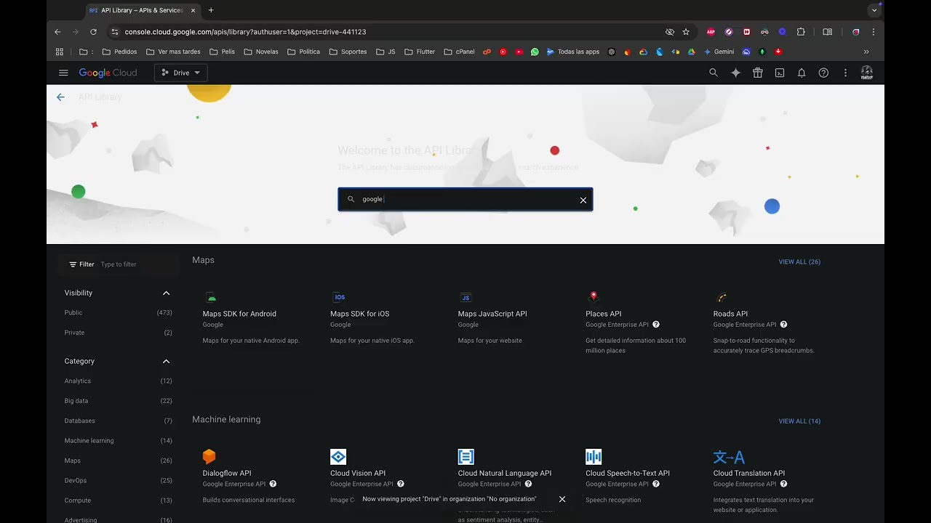Click the Cloud Translation API icon
The height and width of the screenshot is (523, 931).
(x=729, y=457)
